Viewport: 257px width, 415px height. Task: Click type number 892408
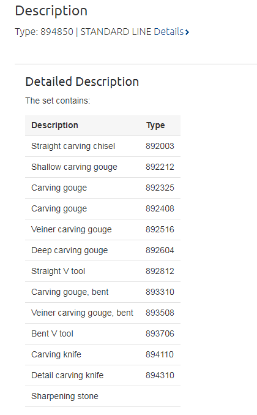(160, 208)
